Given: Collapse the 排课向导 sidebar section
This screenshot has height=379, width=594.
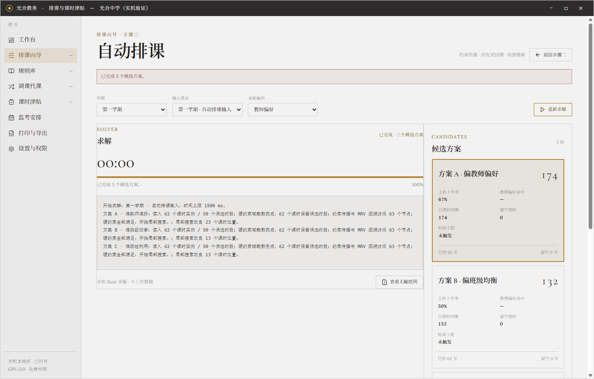Looking at the screenshot, I should pos(71,55).
